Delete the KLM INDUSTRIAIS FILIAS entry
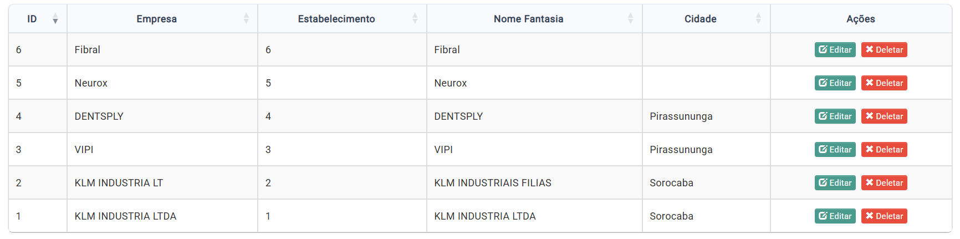 pos(884,183)
